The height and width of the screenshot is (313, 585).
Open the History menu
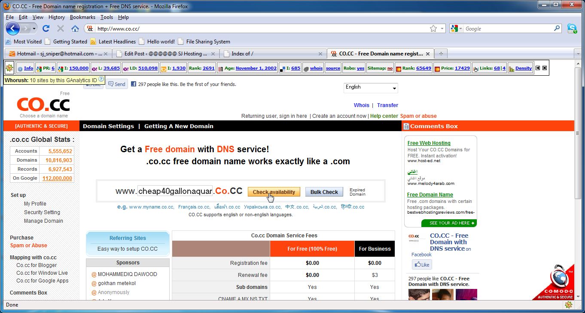(x=57, y=17)
